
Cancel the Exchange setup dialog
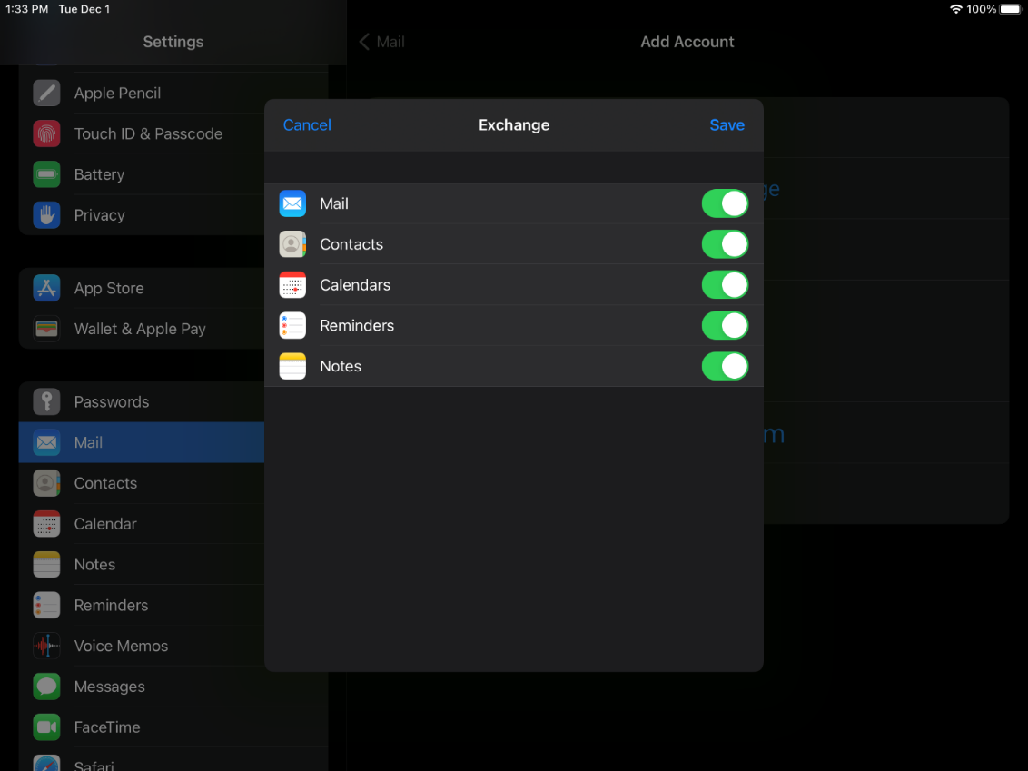click(307, 124)
